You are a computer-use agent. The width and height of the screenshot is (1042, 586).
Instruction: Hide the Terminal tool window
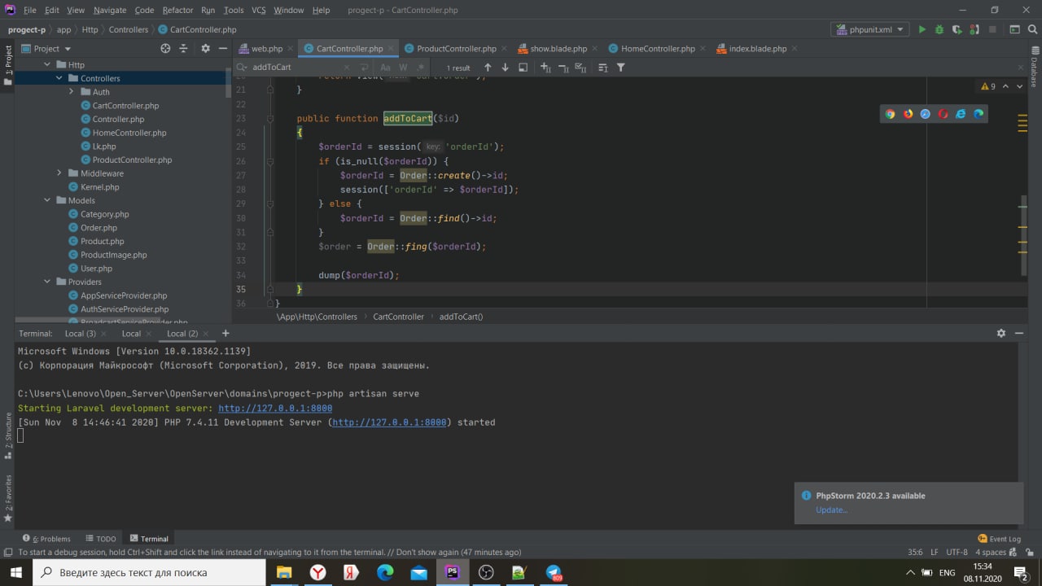[x=1019, y=333]
